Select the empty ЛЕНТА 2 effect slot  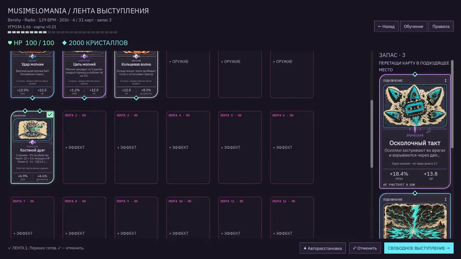pyautogui.click(x=84, y=147)
